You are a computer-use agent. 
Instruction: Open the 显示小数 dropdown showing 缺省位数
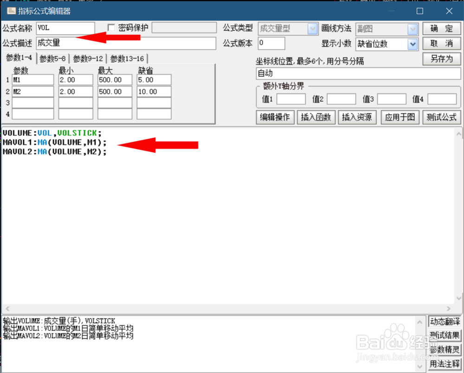[412, 44]
